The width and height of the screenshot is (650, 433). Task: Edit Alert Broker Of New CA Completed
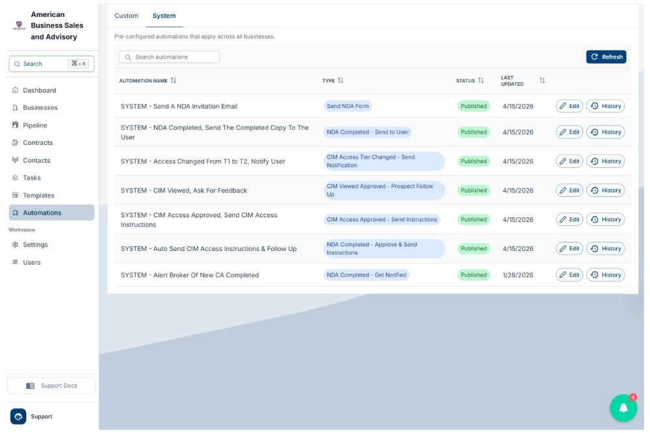pos(569,275)
